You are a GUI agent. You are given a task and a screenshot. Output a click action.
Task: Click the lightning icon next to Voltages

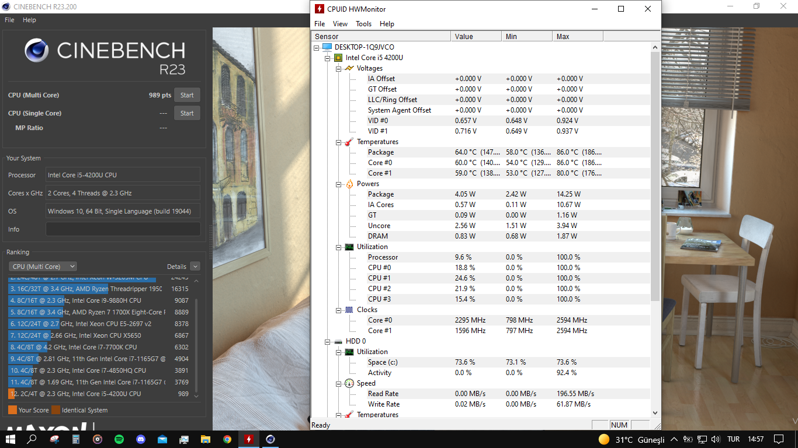coord(349,68)
